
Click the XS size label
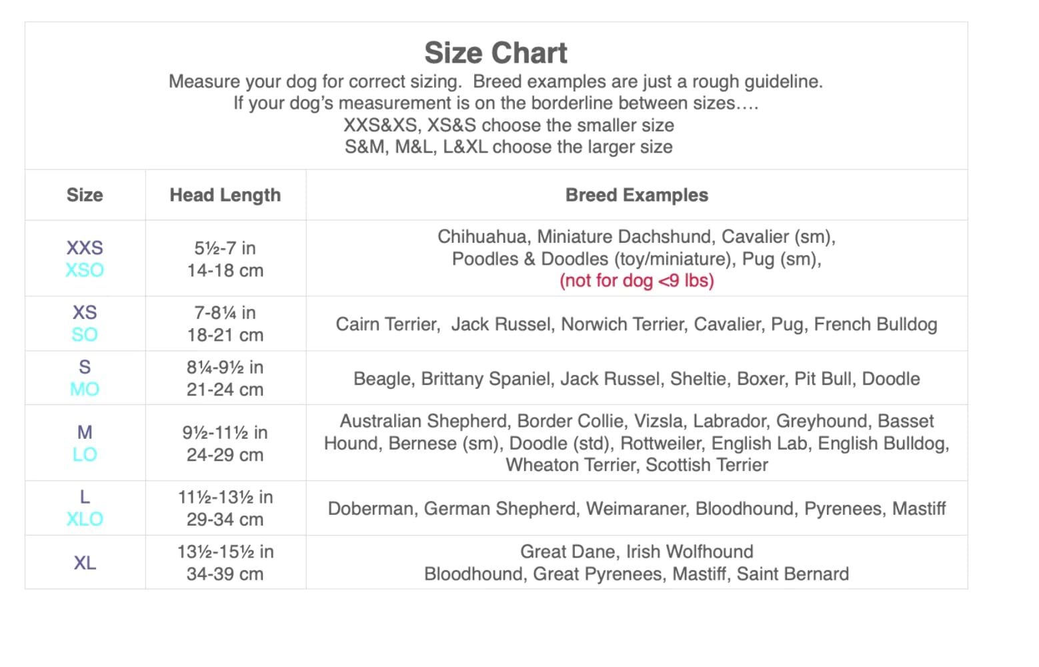pos(85,312)
